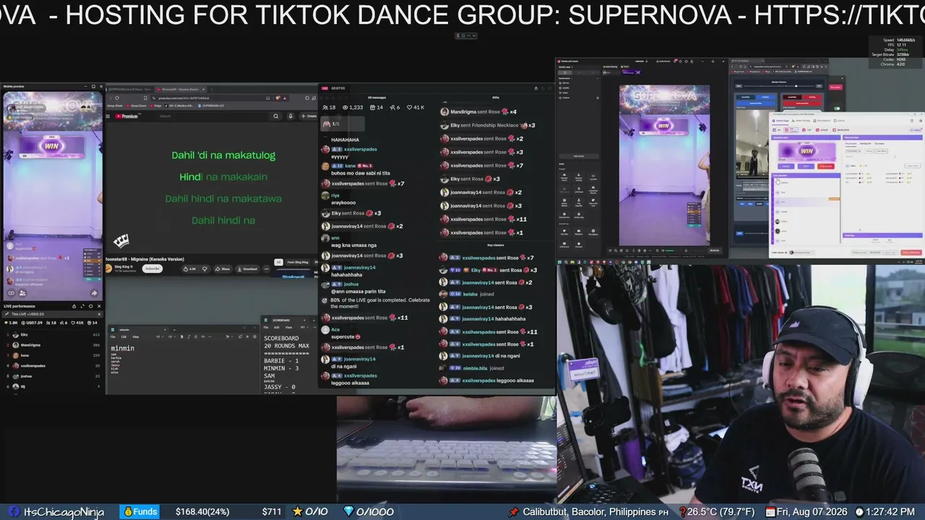Share the Migraine karaoke video
The image size is (925, 520).
[223, 269]
